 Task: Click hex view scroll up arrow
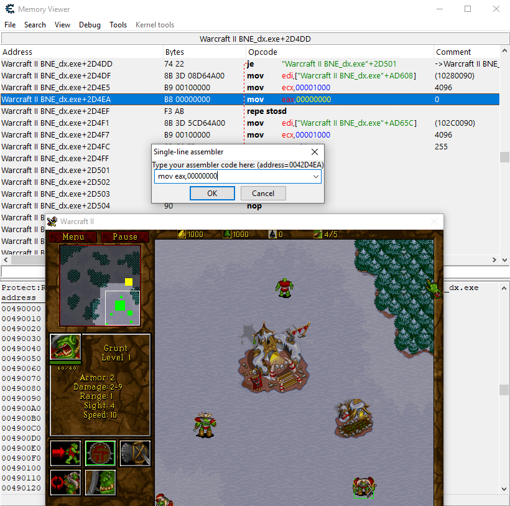coord(504,288)
